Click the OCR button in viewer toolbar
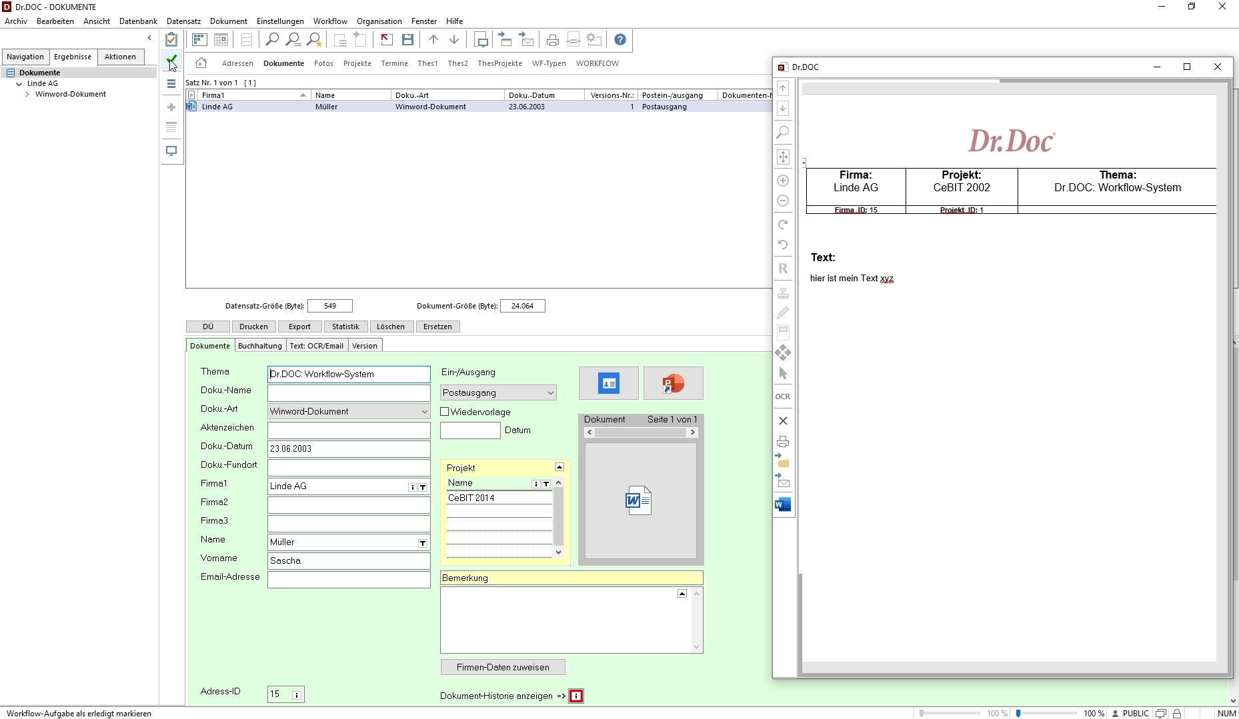 pos(783,396)
